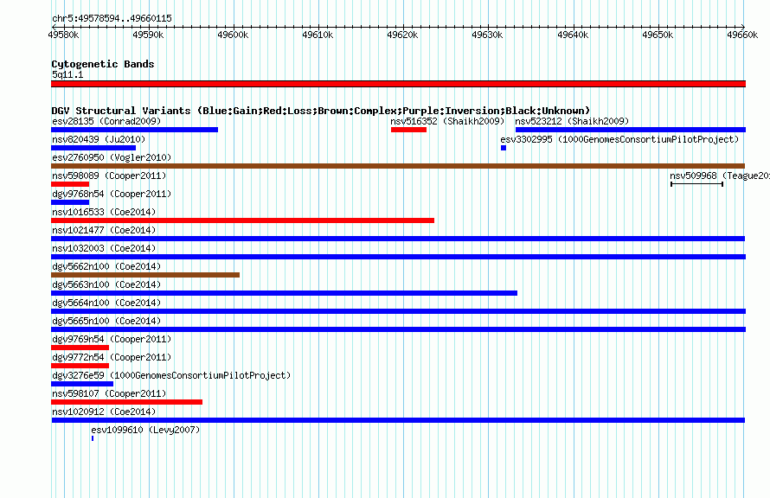The image size is (770, 498).
Task: Select the blue bar under nsv1020912
Action: (x=398, y=420)
